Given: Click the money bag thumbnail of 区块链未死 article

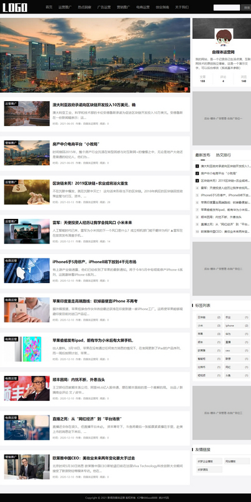Looking at the screenshot, I should (27, 192).
